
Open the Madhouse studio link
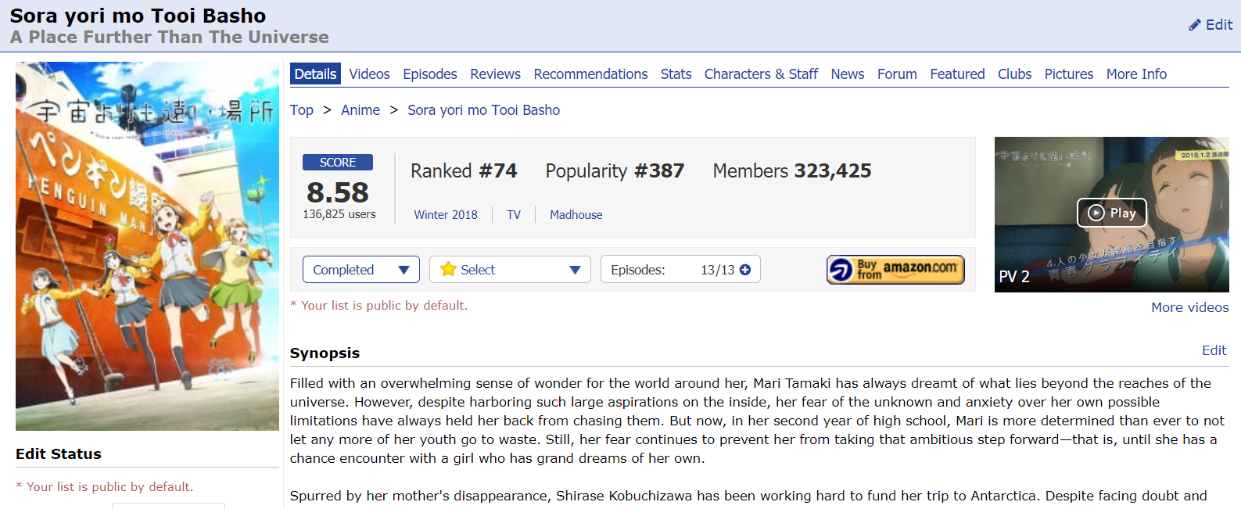click(576, 215)
